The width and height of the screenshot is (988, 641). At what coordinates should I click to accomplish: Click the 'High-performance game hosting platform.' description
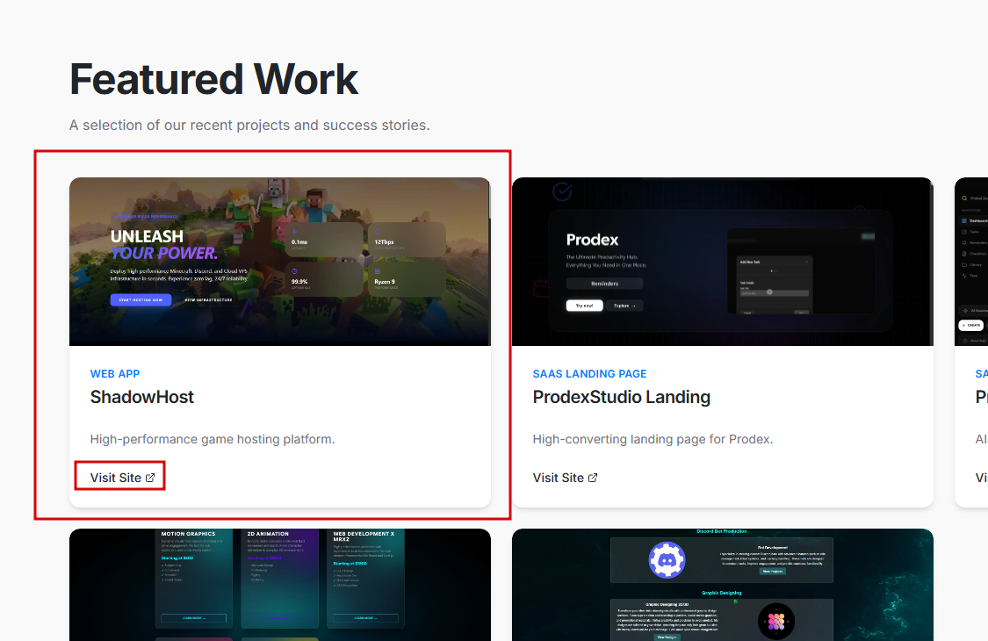pos(213,439)
